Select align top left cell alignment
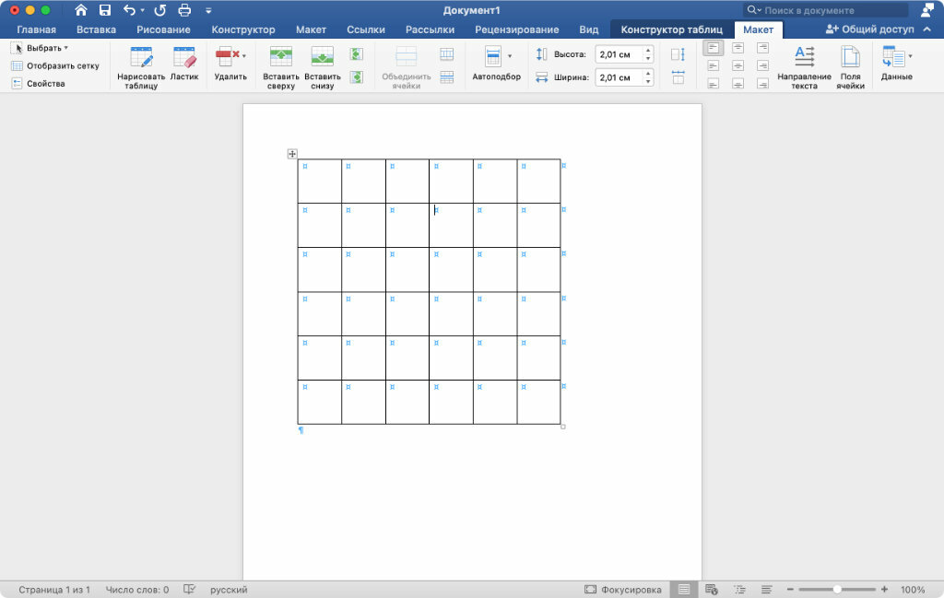 pos(714,48)
